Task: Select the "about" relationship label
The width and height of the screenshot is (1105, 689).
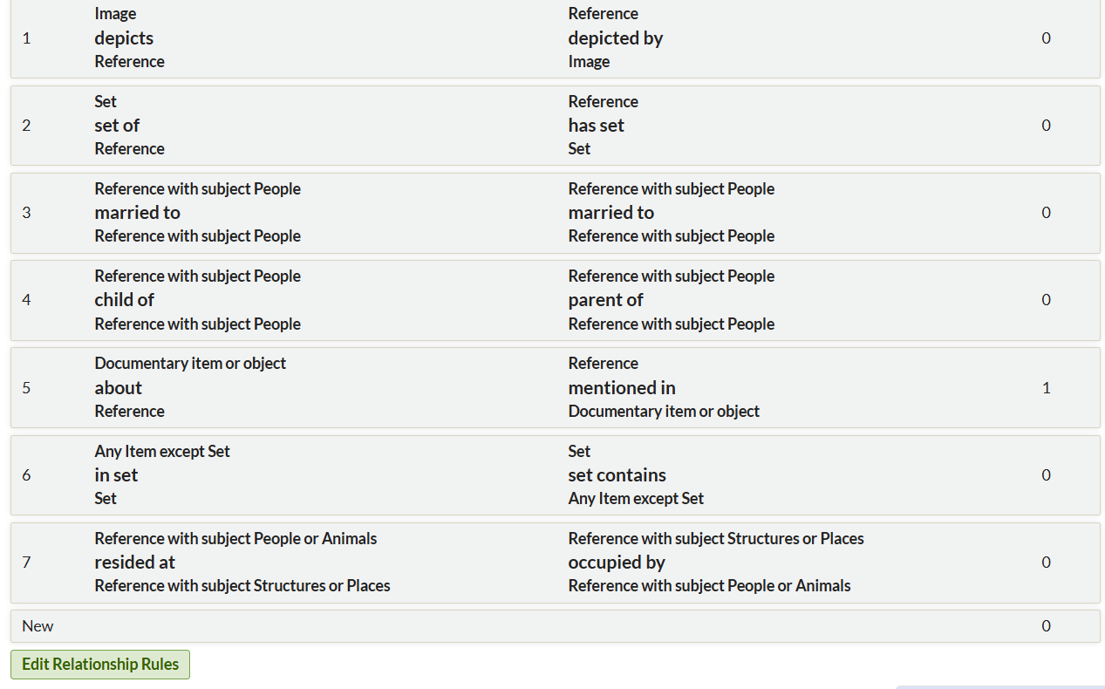Action: click(x=118, y=388)
